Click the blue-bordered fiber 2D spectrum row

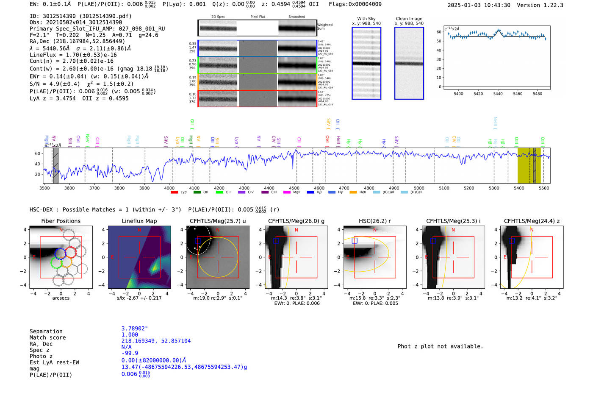coord(257,48)
